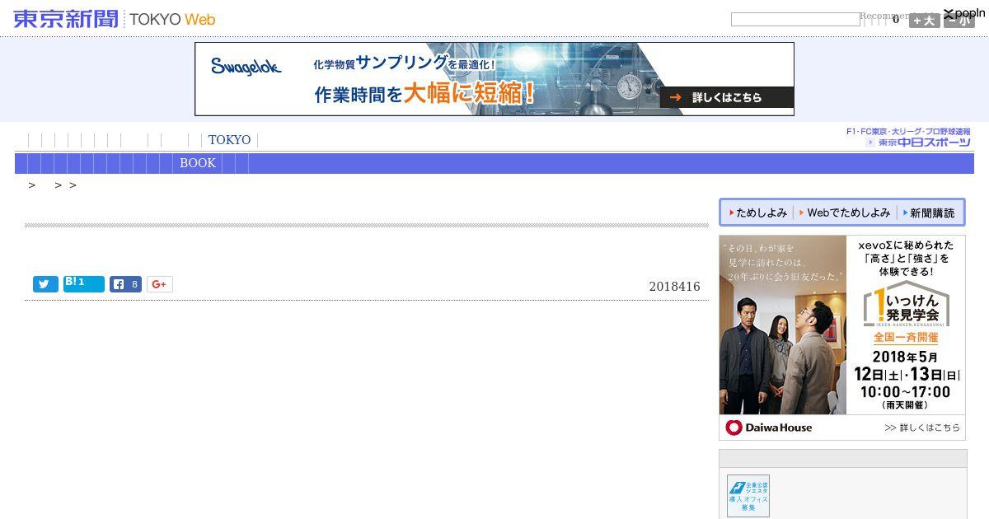Click 詳しくはこちら button in Swagelok banner
Screen dimensions: 989x519
[726, 97]
